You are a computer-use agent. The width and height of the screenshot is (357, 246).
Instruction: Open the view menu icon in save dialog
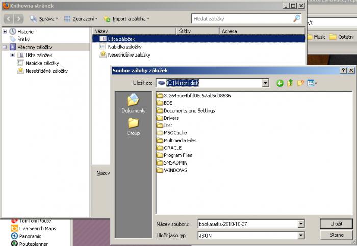coord(313,83)
